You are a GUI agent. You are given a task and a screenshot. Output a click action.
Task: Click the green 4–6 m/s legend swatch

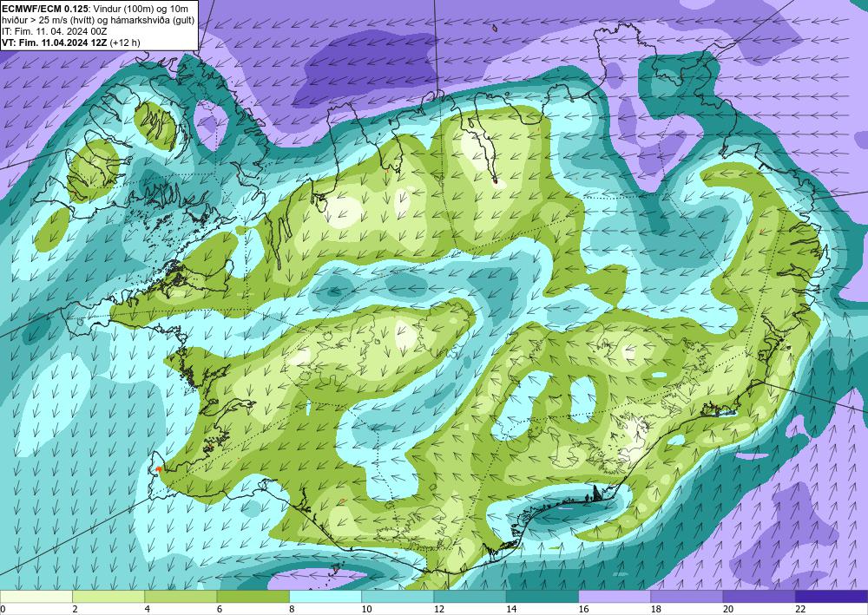tap(181, 597)
